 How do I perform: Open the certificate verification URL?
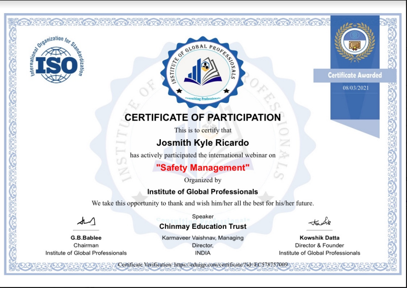click(x=231, y=265)
